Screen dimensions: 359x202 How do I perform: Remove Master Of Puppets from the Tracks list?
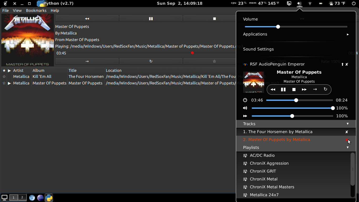(x=347, y=140)
